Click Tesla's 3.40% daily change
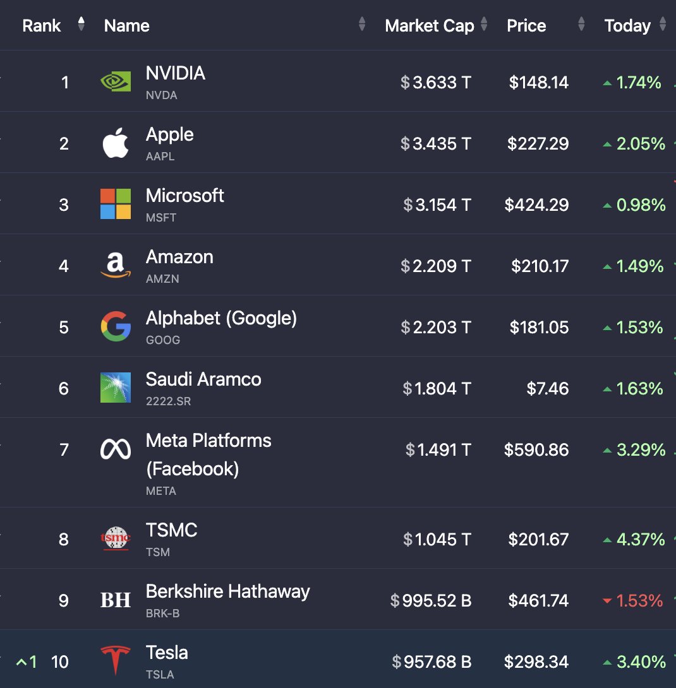The width and height of the screenshot is (676, 688). point(634,661)
